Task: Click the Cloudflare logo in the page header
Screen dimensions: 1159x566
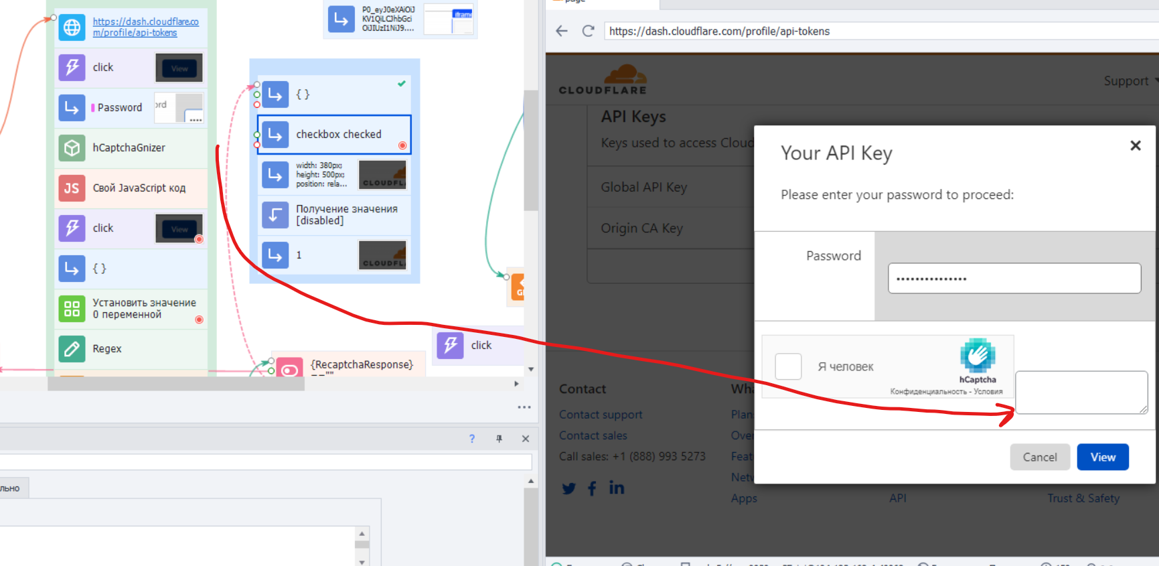Action: (x=603, y=80)
